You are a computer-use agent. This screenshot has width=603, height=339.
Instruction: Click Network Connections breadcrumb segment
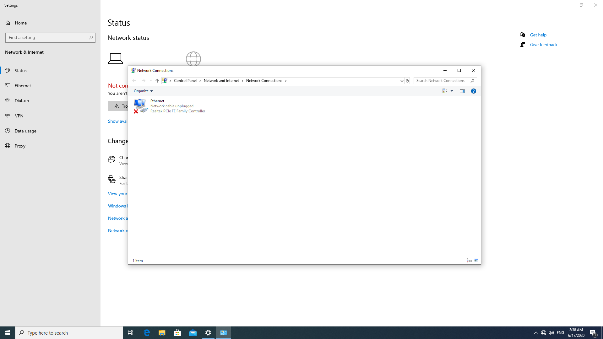[x=264, y=81]
